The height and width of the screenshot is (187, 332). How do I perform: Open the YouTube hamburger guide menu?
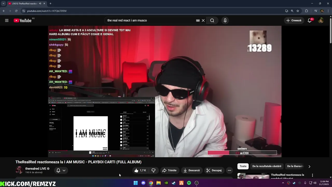coord(7,21)
